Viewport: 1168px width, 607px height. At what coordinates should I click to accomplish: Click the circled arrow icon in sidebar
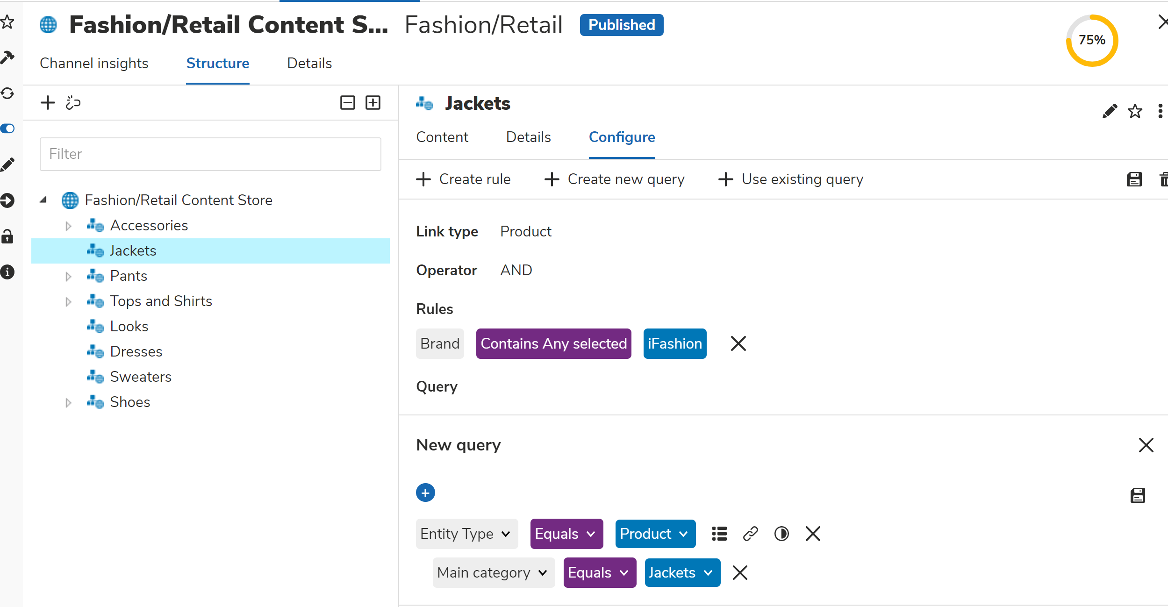tap(7, 200)
